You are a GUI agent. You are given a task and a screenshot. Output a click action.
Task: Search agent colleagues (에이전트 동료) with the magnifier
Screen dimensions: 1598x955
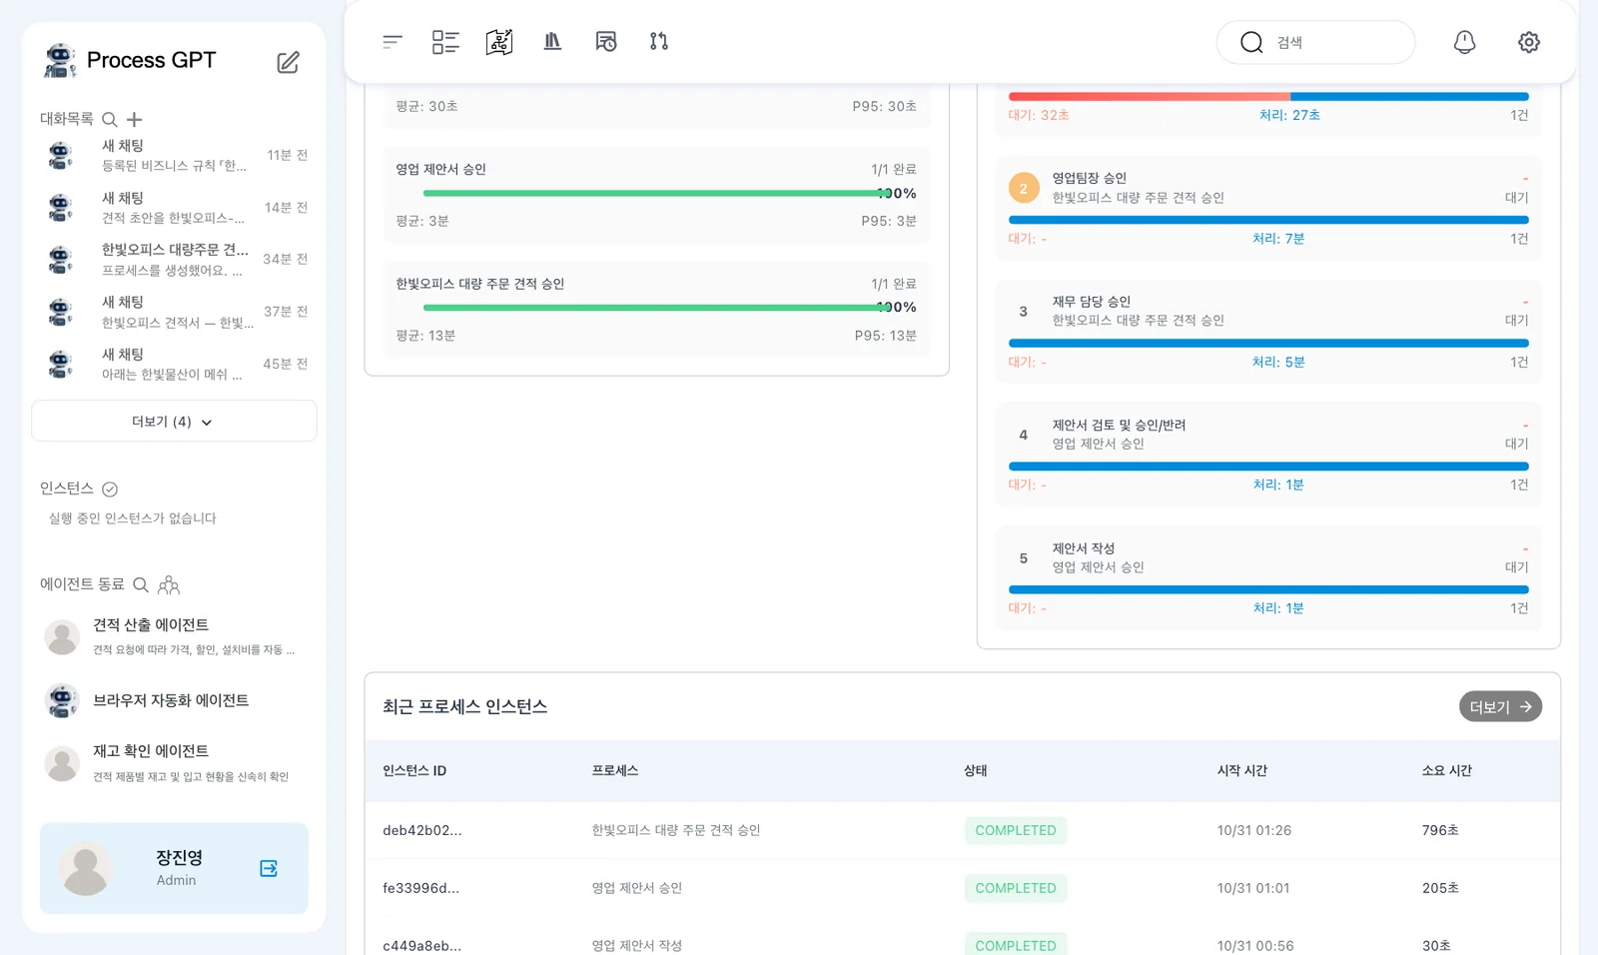click(x=141, y=584)
